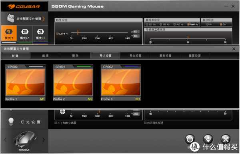
Task: Select 500 Hz polling rate
Action: coord(174,24)
